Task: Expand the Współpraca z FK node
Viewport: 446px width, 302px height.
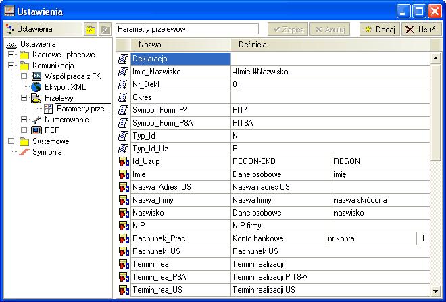Action: coord(24,76)
